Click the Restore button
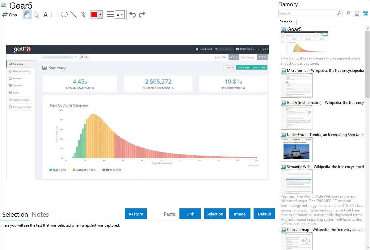Screen dimensions: 370x250 [x=136, y=214]
